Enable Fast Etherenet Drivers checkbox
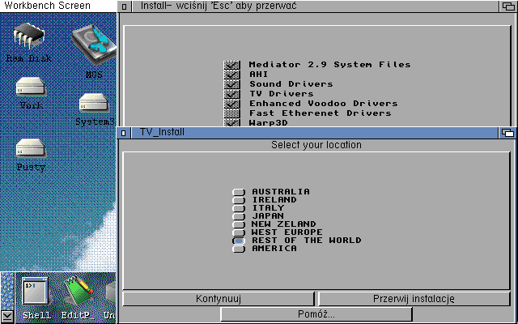Screen dimensions: 518x324 (x=231, y=113)
